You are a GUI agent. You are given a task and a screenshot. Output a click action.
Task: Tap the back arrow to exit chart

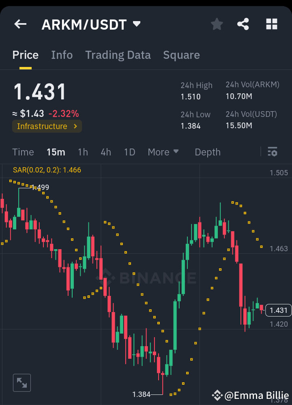[x=20, y=24]
